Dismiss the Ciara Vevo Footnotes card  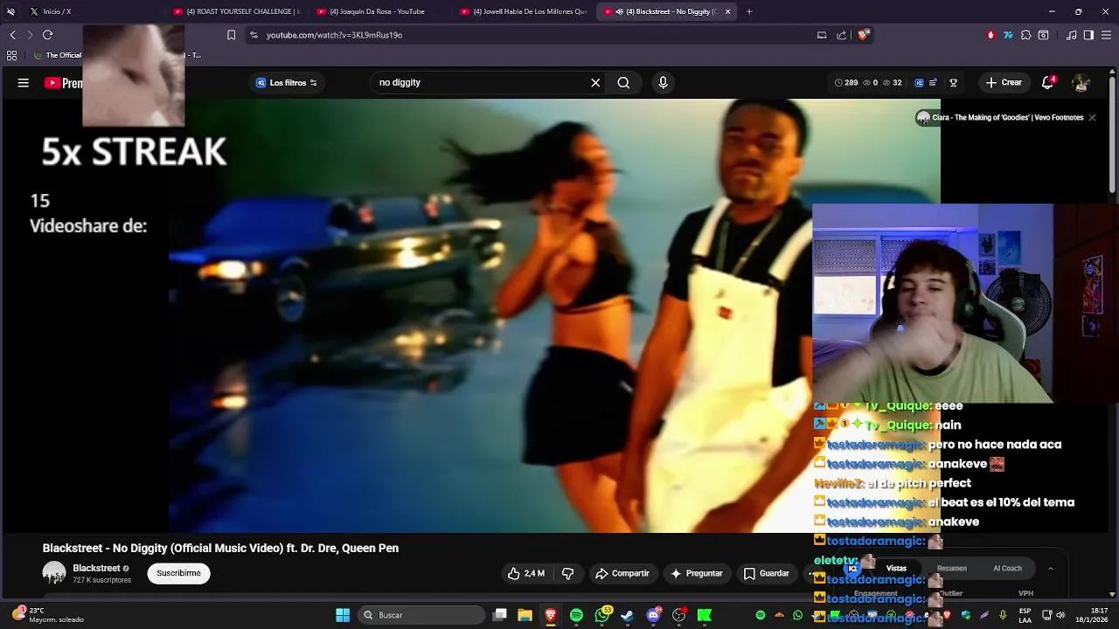[x=1092, y=117]
